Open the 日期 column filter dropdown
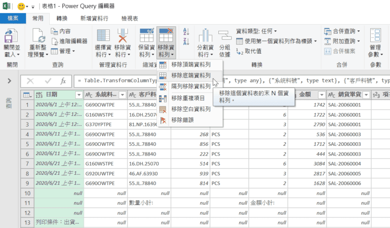This screenshot has height=228, width=390. coord(79,95)
